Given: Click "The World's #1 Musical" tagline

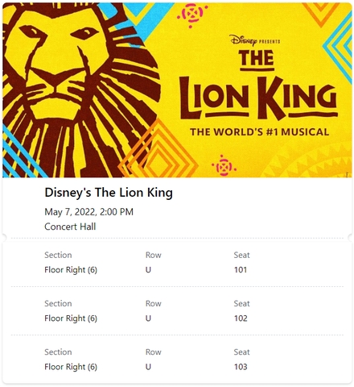Looking at the screenshot, I should [x=259, y=132].
